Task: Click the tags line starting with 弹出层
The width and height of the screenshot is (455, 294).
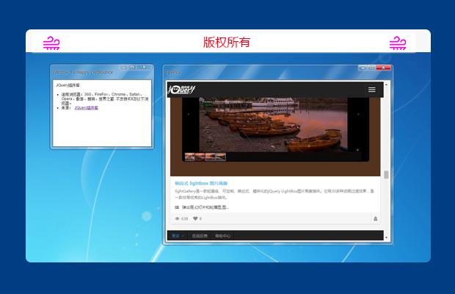Action: (205, 207)
